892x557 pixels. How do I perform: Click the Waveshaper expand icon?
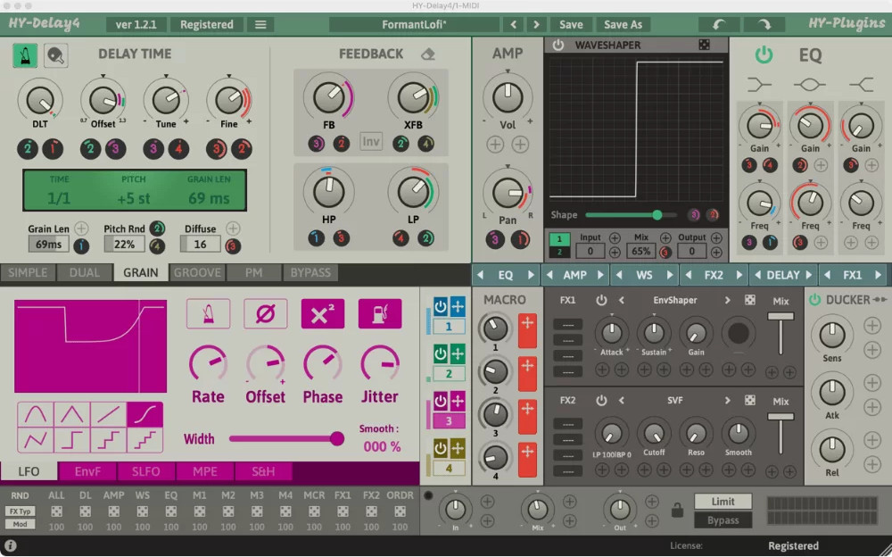704,43
